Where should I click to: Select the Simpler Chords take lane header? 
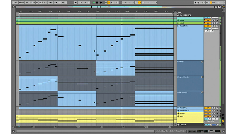point(190,83)
